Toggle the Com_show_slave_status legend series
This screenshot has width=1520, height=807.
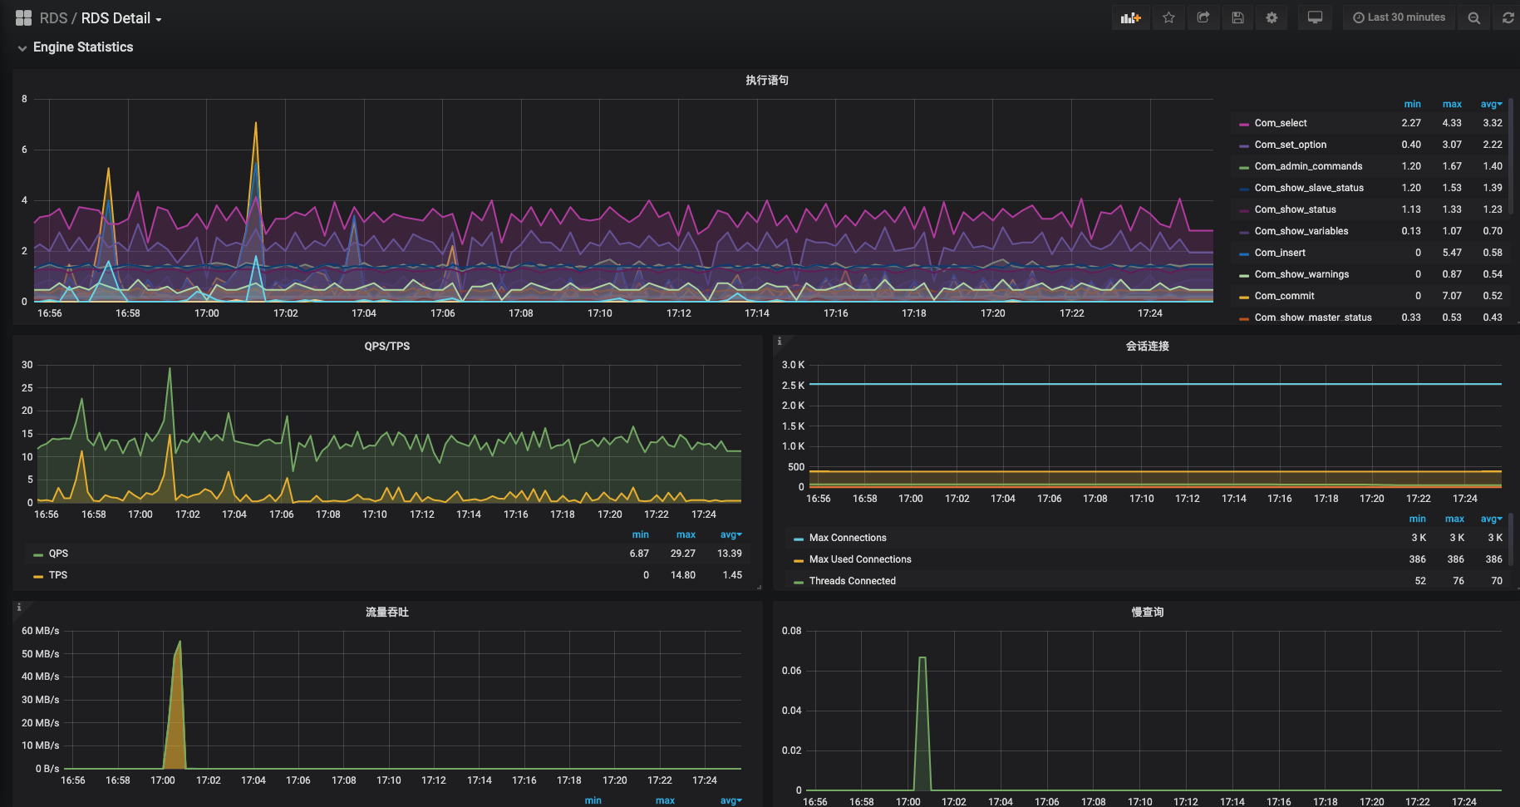tap(1309, 188)
